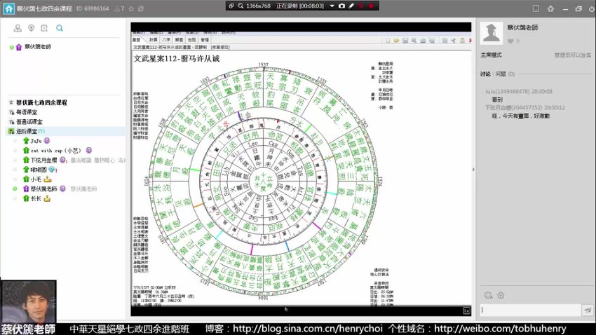Click the recorder window restore icon
596x335 pixels.
(x=231, y=6)
